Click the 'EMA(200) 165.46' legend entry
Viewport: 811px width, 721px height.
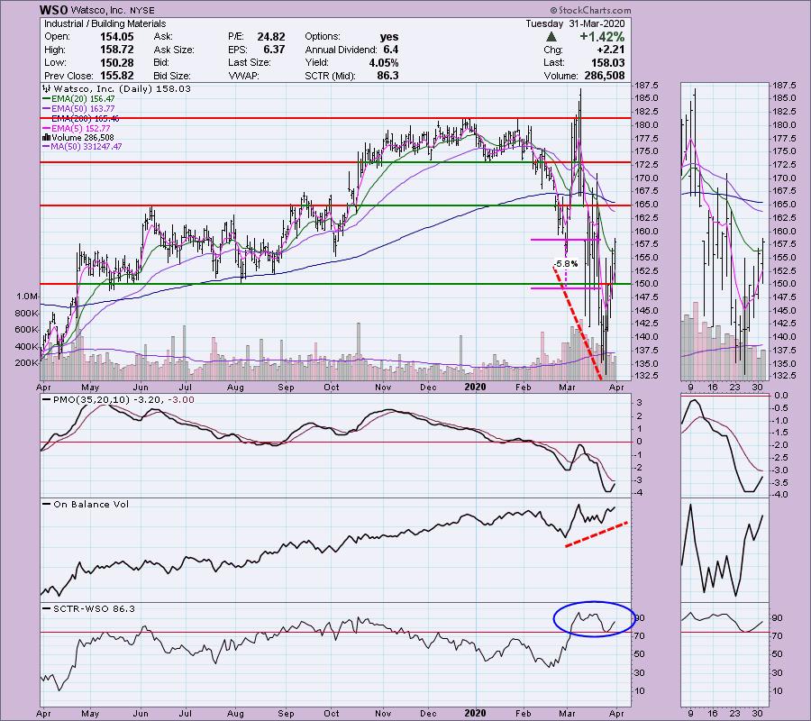(86, 118)
